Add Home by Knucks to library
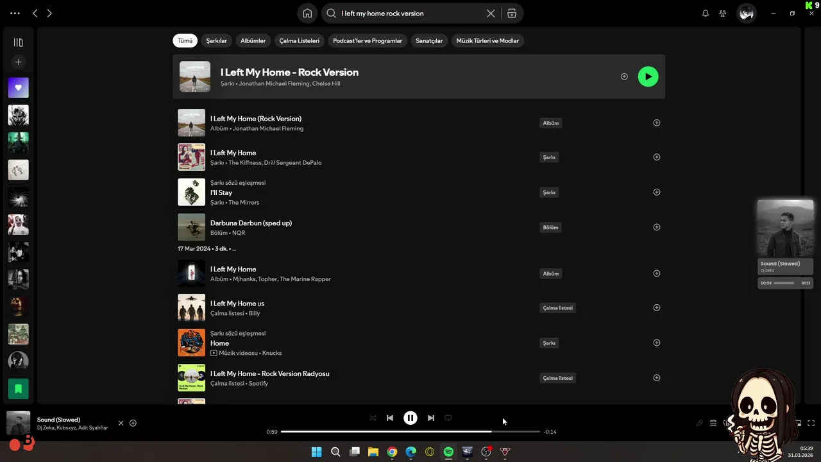 point(656,343)
